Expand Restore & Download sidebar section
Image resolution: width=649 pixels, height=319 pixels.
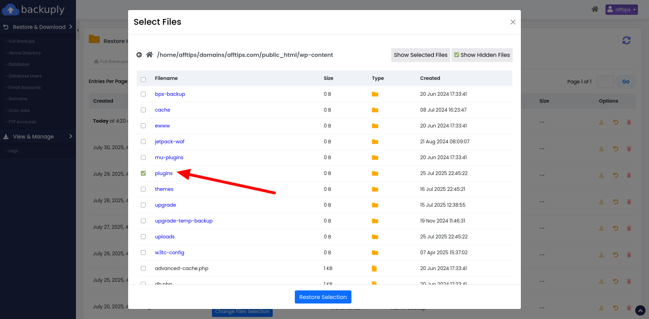tap(38, 27)
